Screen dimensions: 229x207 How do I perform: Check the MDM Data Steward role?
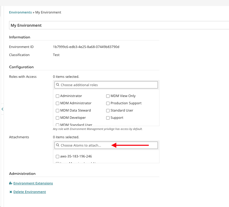[58, 111]
